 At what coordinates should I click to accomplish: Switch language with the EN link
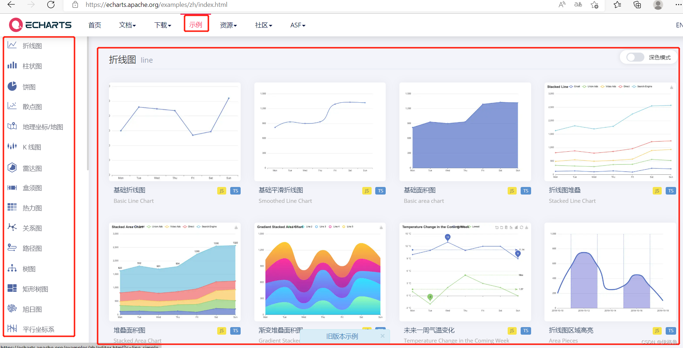click(679, 25)
